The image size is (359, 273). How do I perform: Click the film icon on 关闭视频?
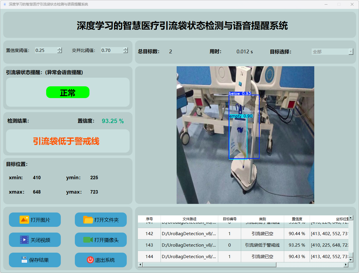(x=24, y=240)
